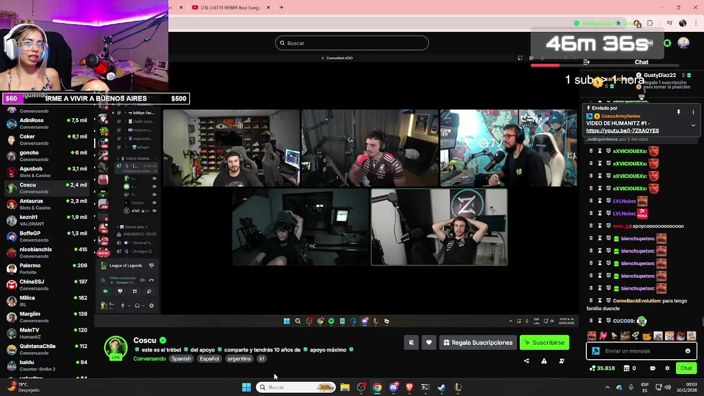Click the green Suscribirse button
This screenshot has width=704, height=396.
544,343
